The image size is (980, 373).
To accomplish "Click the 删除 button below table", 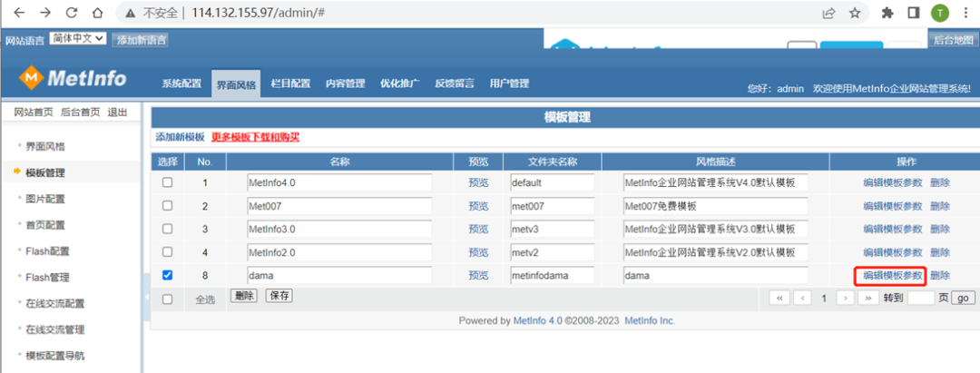I will pos(244,296).
